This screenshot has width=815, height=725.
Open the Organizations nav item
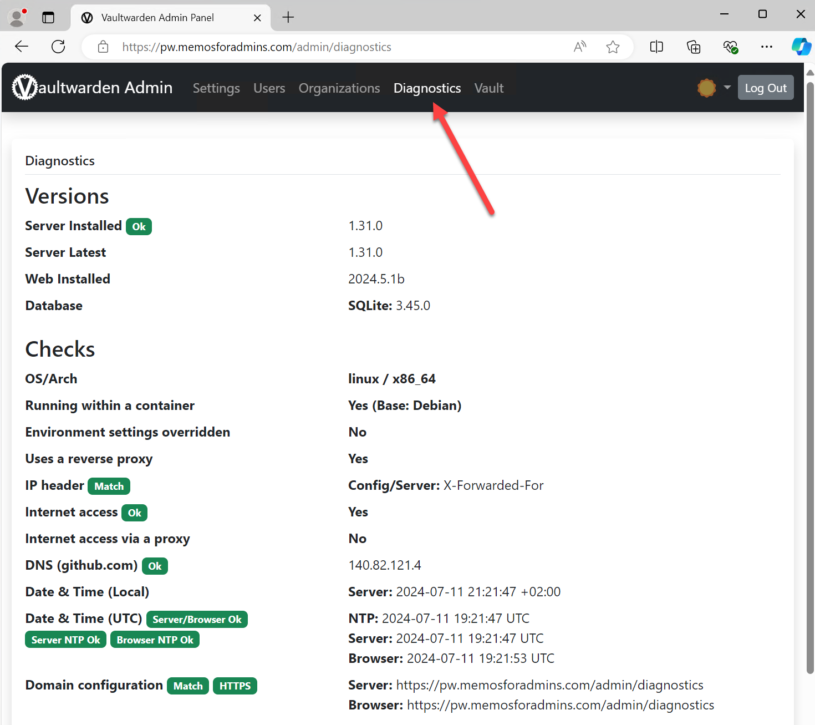339,88
